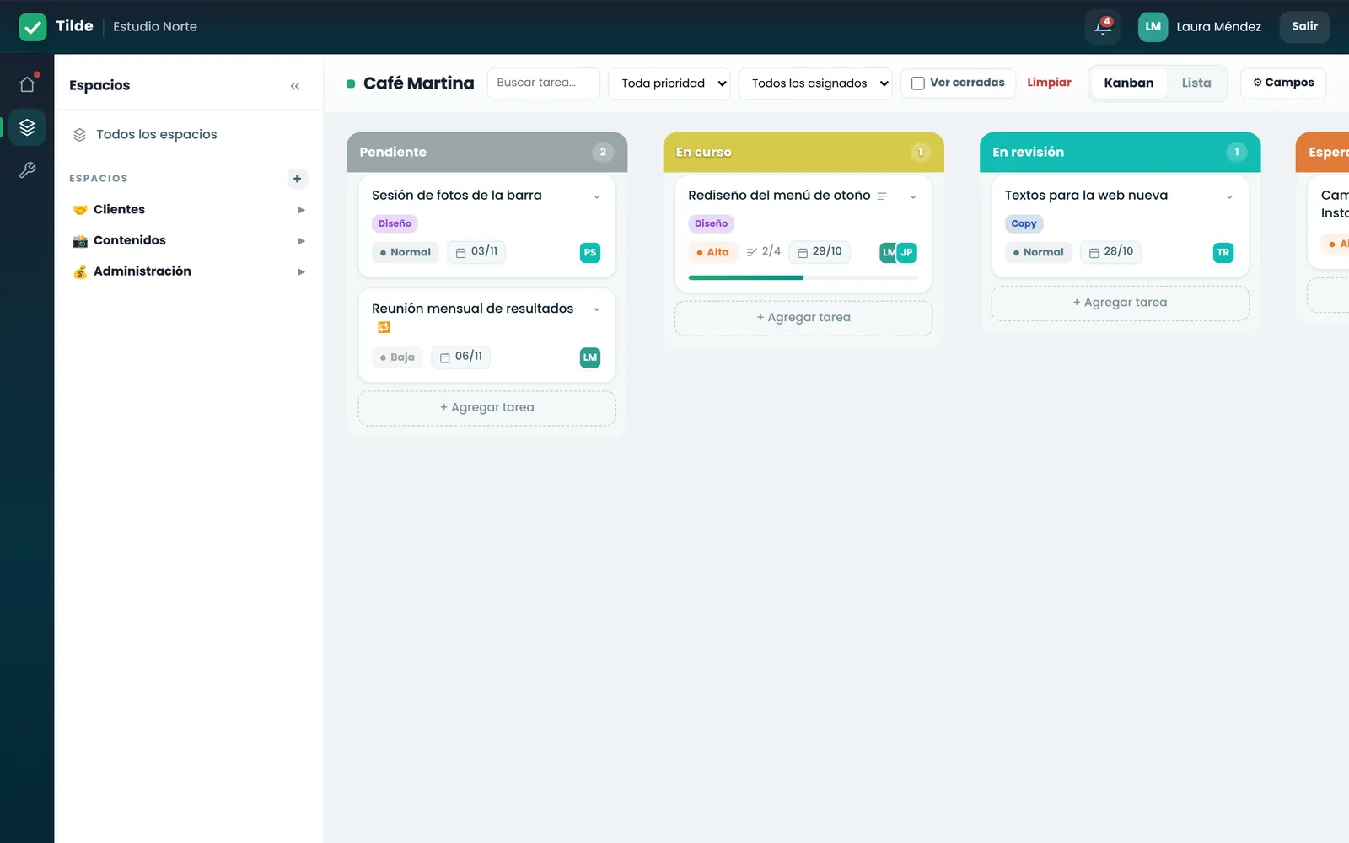Click the Estudio Norte workspace name
This screenshot has width=1349, height=843.
[x=155, y=27]
